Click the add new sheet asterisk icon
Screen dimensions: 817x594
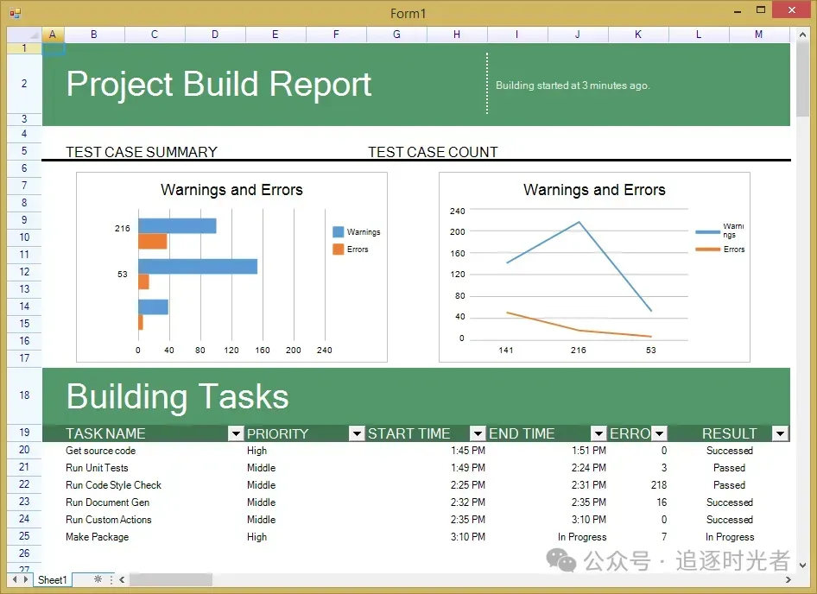point(98,578)
